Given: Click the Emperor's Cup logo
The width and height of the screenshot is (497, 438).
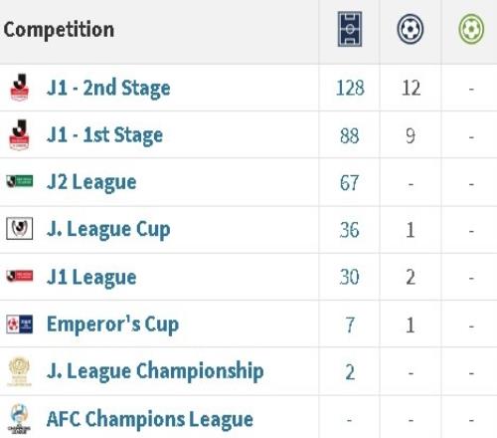Looking at the screenshot, I should pyautogui.click(x=20, y=324).
